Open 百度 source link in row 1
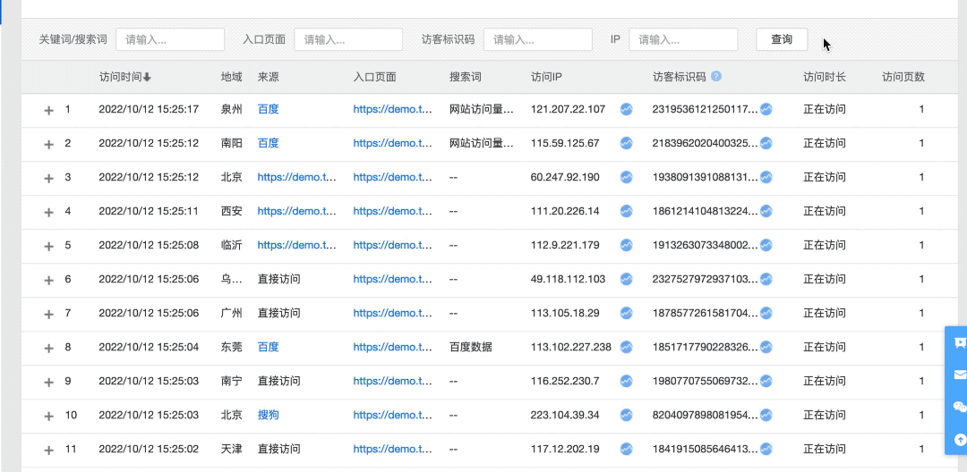967x472 pixels. pyautogui.click(x=269, y=110)
